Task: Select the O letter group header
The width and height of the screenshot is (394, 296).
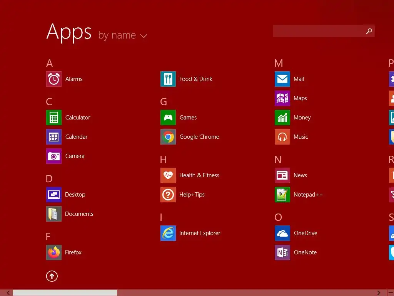Action: (278, 217)
